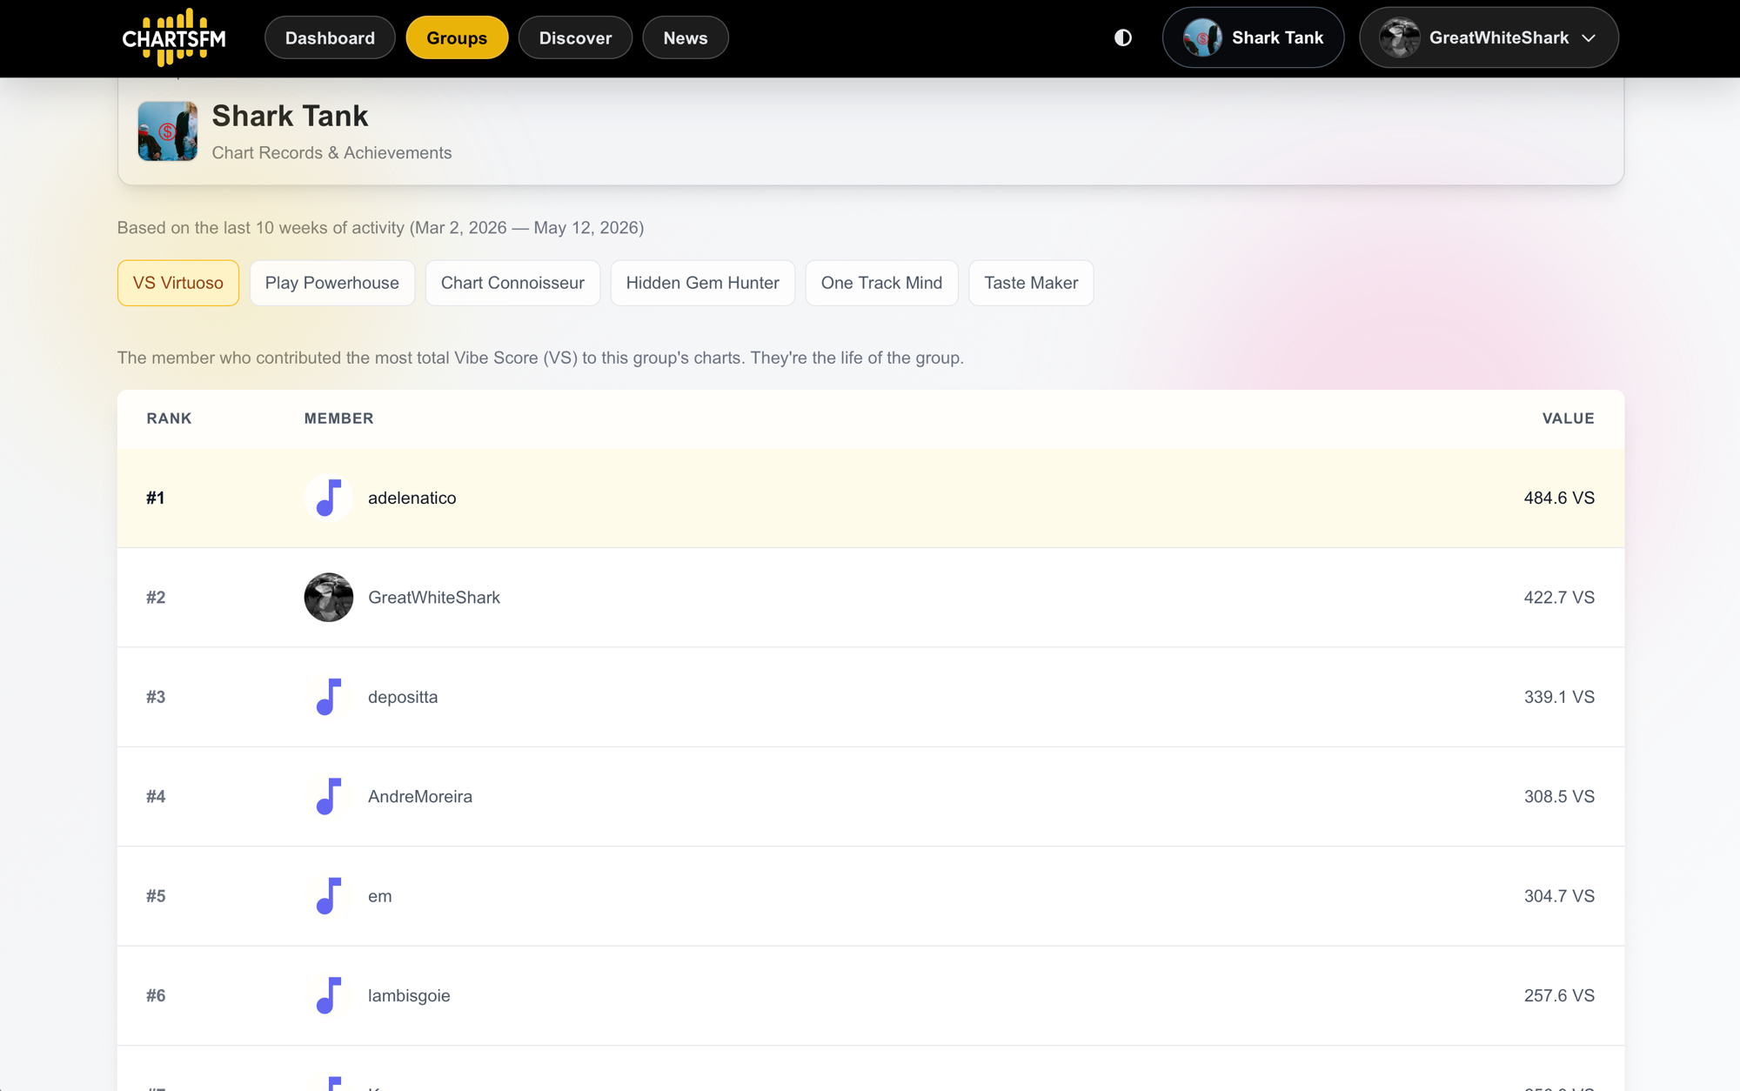Switch to the Play Powerhouse tab

tap(332, 283)
